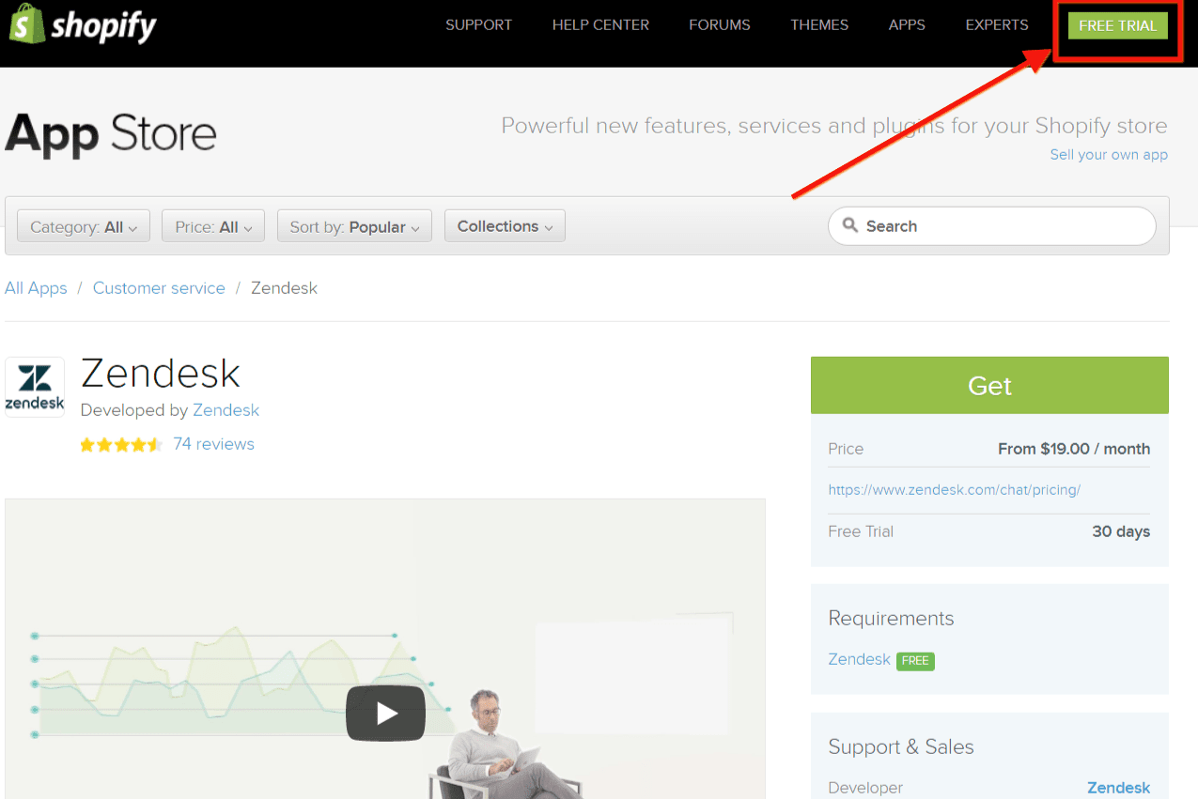
Task: Open Customer service breadcrumb
Action: (x=159, y=288)
